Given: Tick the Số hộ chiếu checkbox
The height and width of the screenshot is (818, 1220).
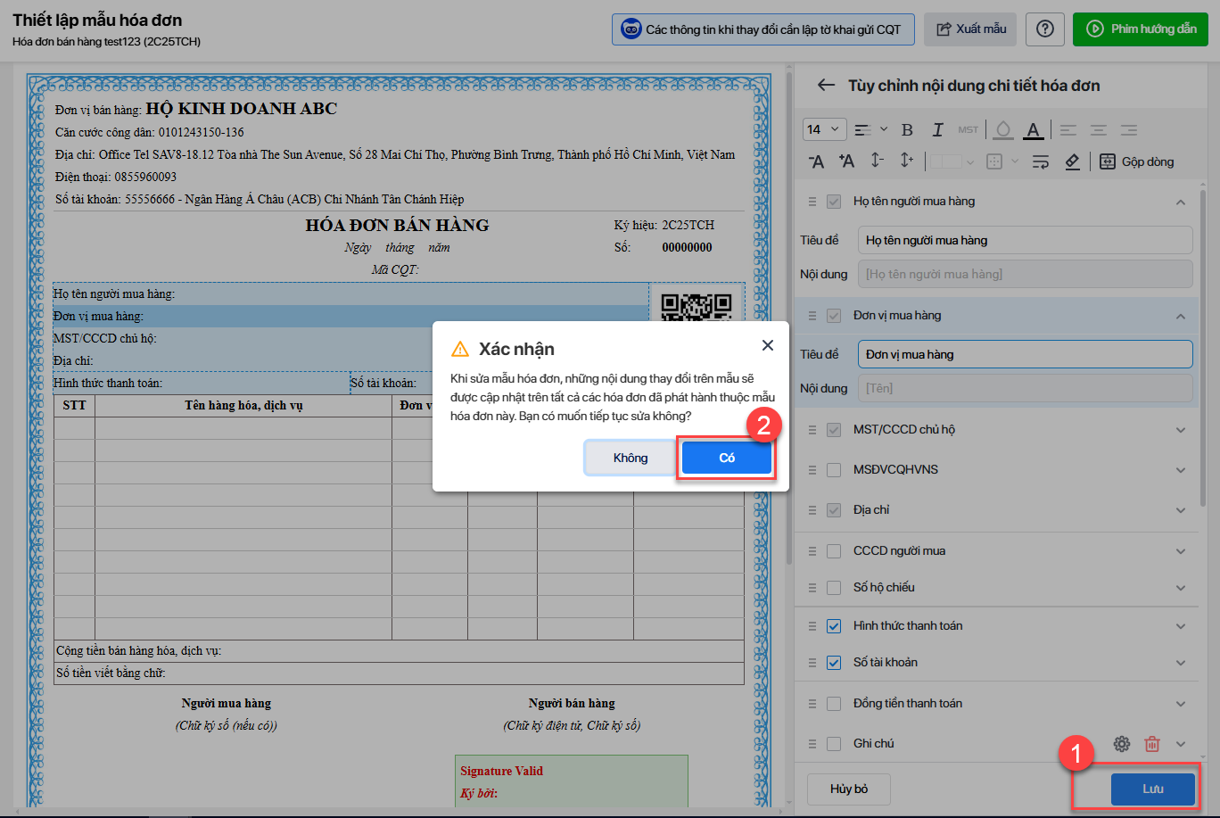Looking at the screenshot, I should click(x=834, y=588).
